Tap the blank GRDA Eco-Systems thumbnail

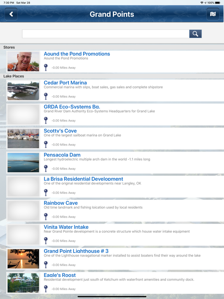click(x=23, y=114)
